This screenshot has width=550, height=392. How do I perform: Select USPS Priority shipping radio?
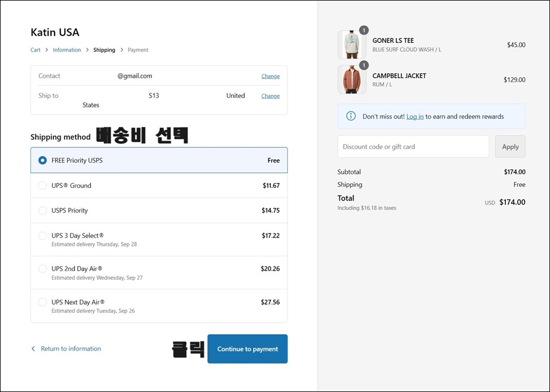point(42,210)
